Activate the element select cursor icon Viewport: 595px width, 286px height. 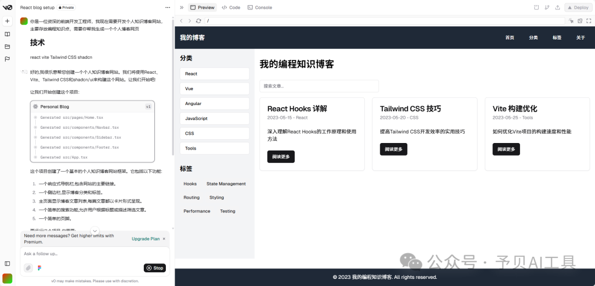pos(571,21)
